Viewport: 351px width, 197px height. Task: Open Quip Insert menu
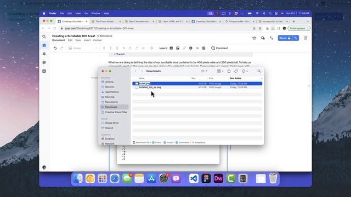(x=87, y=40)
